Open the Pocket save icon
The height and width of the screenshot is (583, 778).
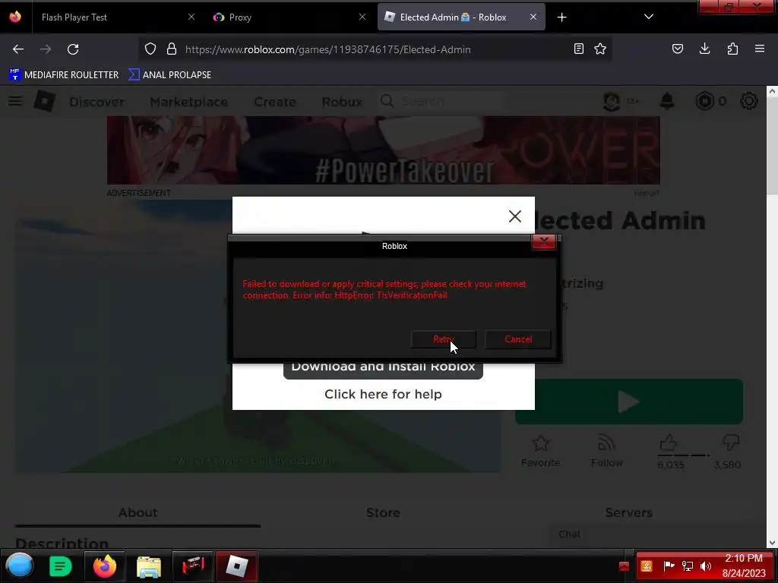pyautogui.click(x=677, y=49)
